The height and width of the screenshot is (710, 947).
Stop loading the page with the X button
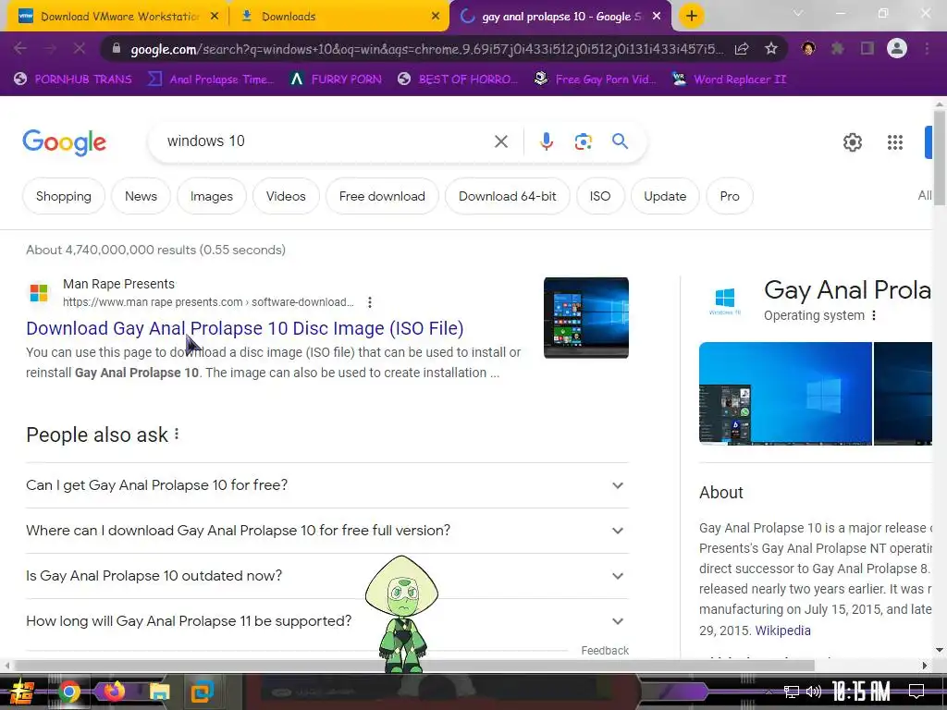[80, 48]
